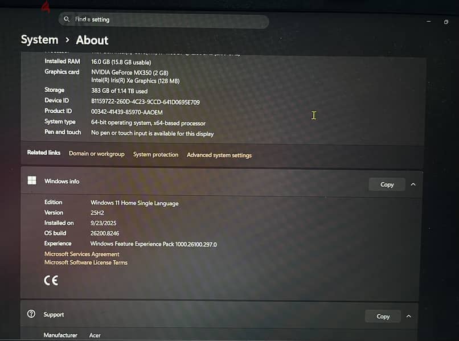Click the 64-bit operating system value
The image size is (459, 341).
(x=148, y=123)
